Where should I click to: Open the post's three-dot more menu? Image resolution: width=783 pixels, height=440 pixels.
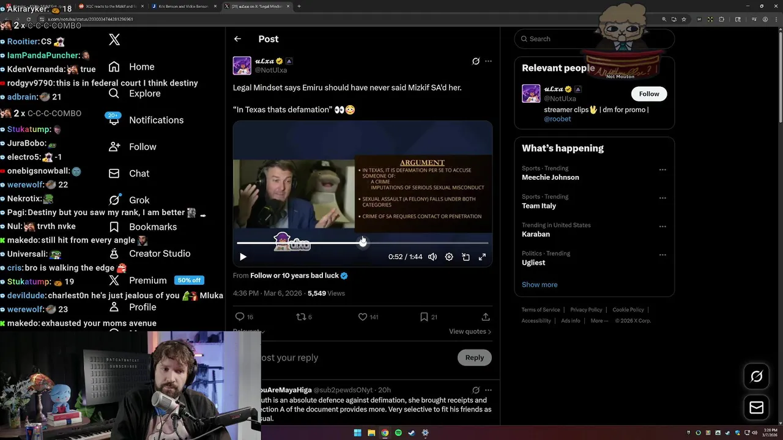click(488, 61)
